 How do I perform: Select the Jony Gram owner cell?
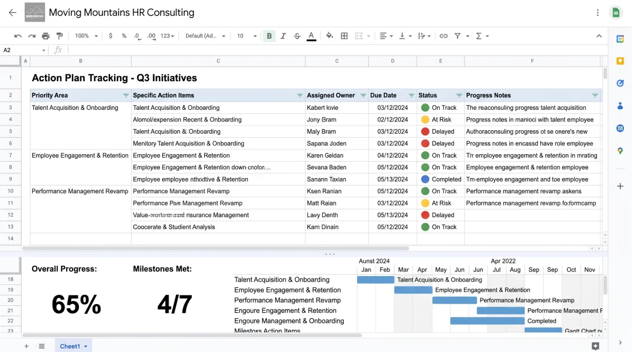pos(337,120)
